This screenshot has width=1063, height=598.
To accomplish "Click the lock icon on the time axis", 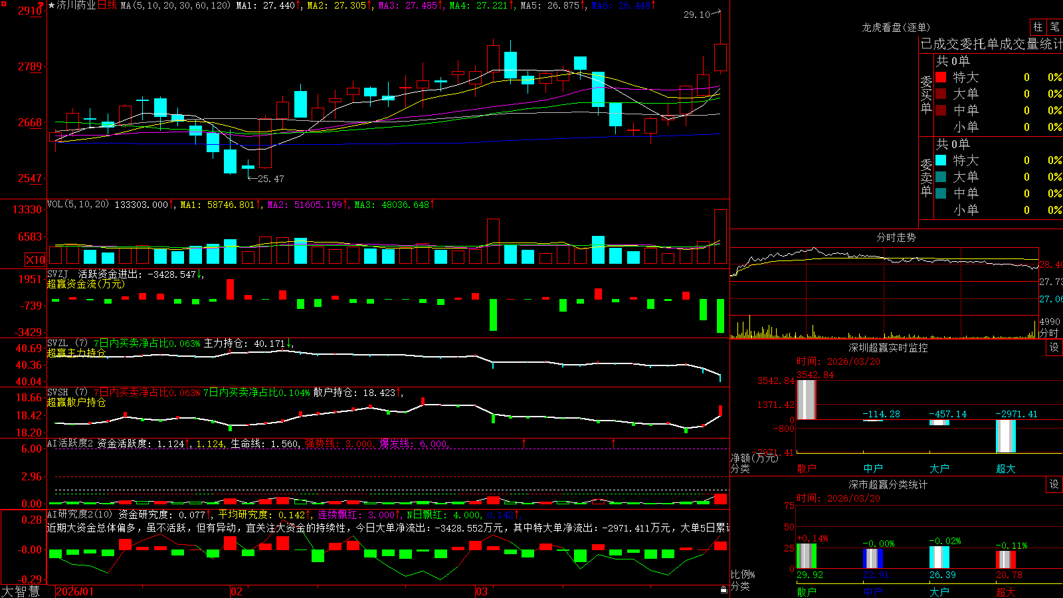I will 724,589.
